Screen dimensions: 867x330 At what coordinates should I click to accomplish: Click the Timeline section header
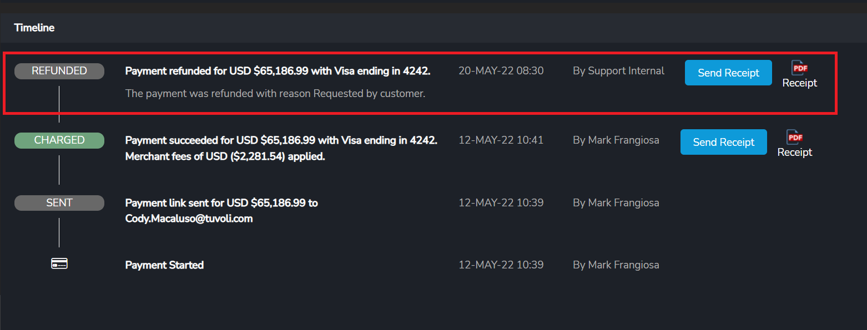(x=34, y=28)
